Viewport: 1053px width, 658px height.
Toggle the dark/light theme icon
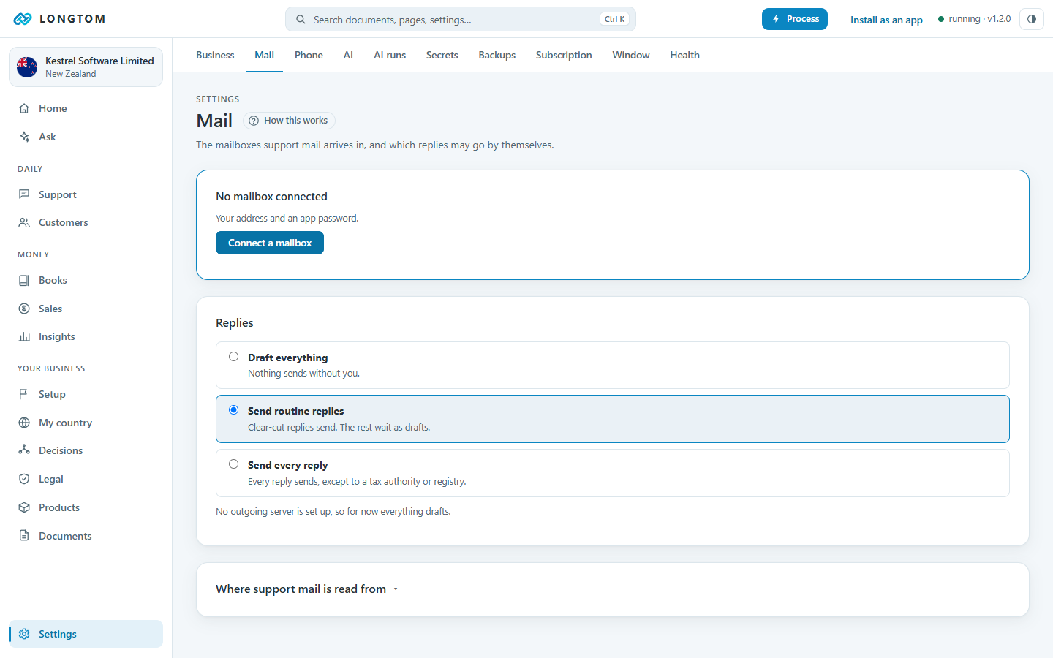click(1031, 19)
